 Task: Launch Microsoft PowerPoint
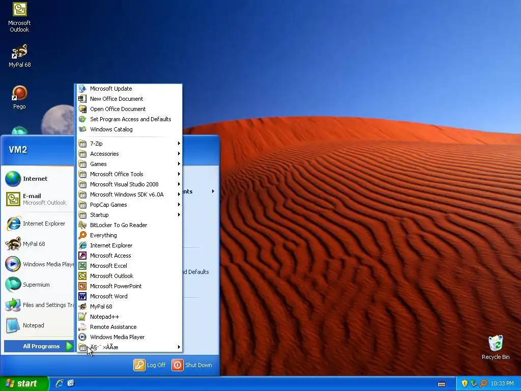click(129, 286)
